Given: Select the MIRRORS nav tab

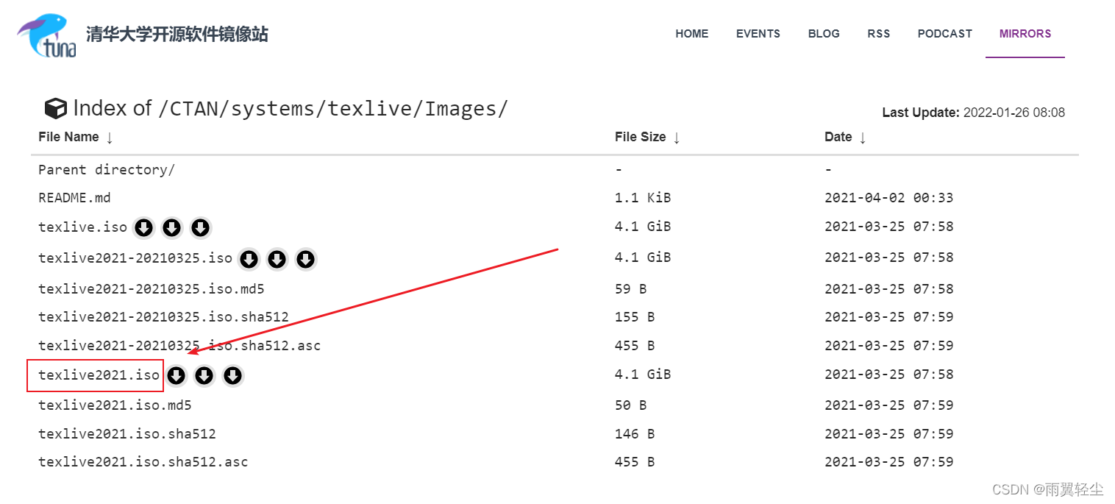Looking at the screenshot, I should tap(1025, 34).
